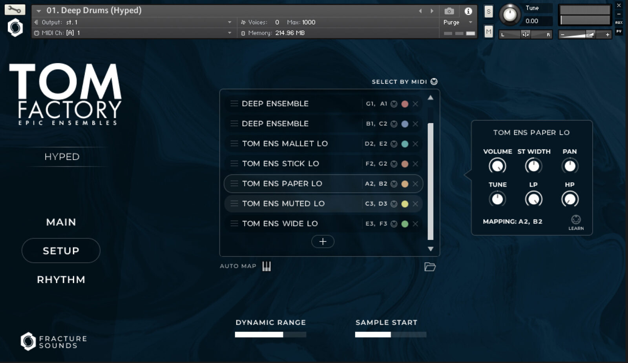
Task: Add a new layer with plus button
Action: (323, 241)
